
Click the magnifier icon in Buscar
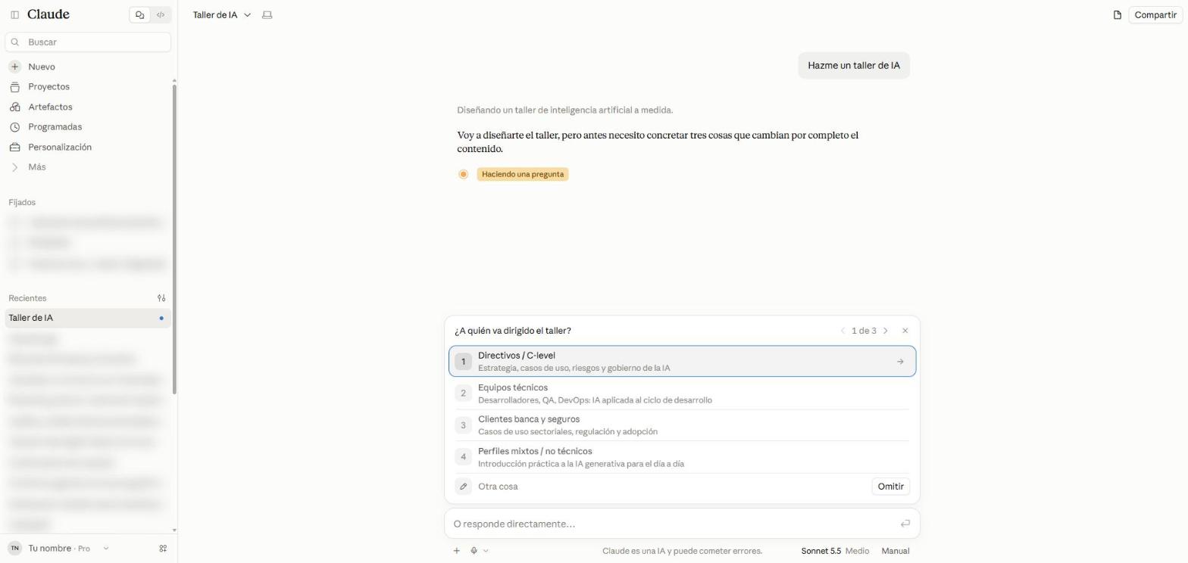pos(15,42)
